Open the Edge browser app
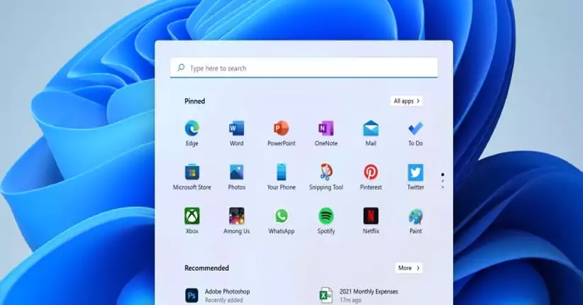Image resolution: width=583 pixels, height=305 pixels. point(191,129)
